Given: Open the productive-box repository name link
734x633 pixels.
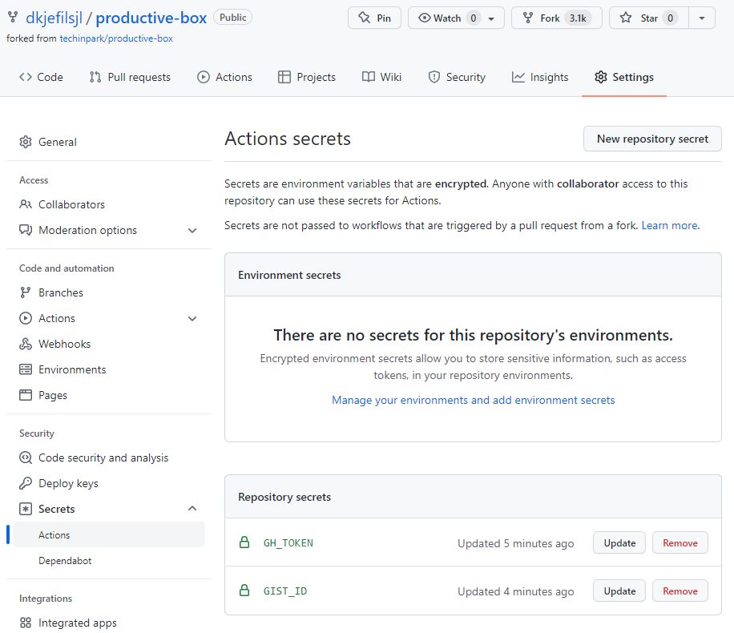Looking at the screenshot, I should pyautogui.click(x=151, y=18).
